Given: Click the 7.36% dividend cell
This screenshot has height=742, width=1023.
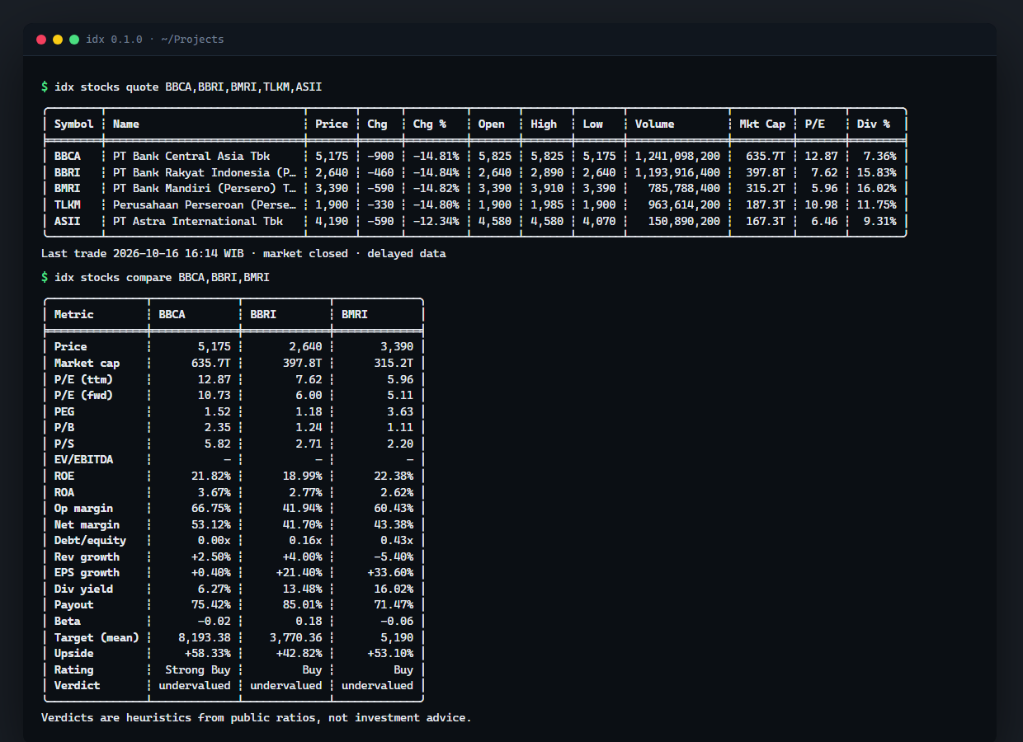Looking at the screenshot, I should 880,156.
